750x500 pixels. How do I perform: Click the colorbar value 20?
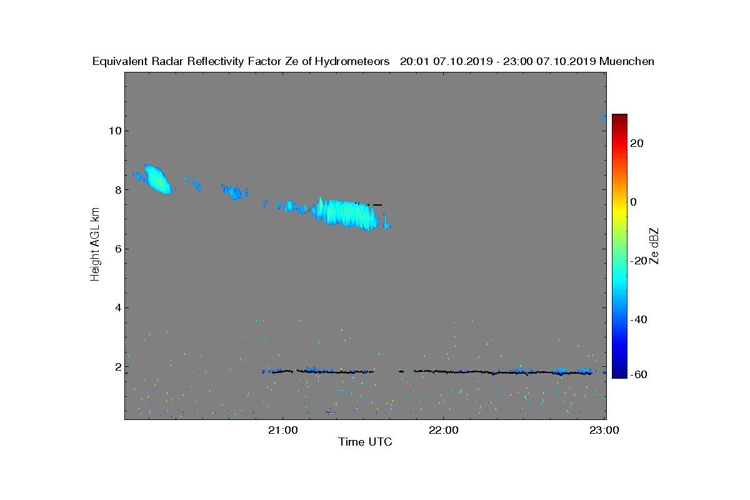coord(637,143)
